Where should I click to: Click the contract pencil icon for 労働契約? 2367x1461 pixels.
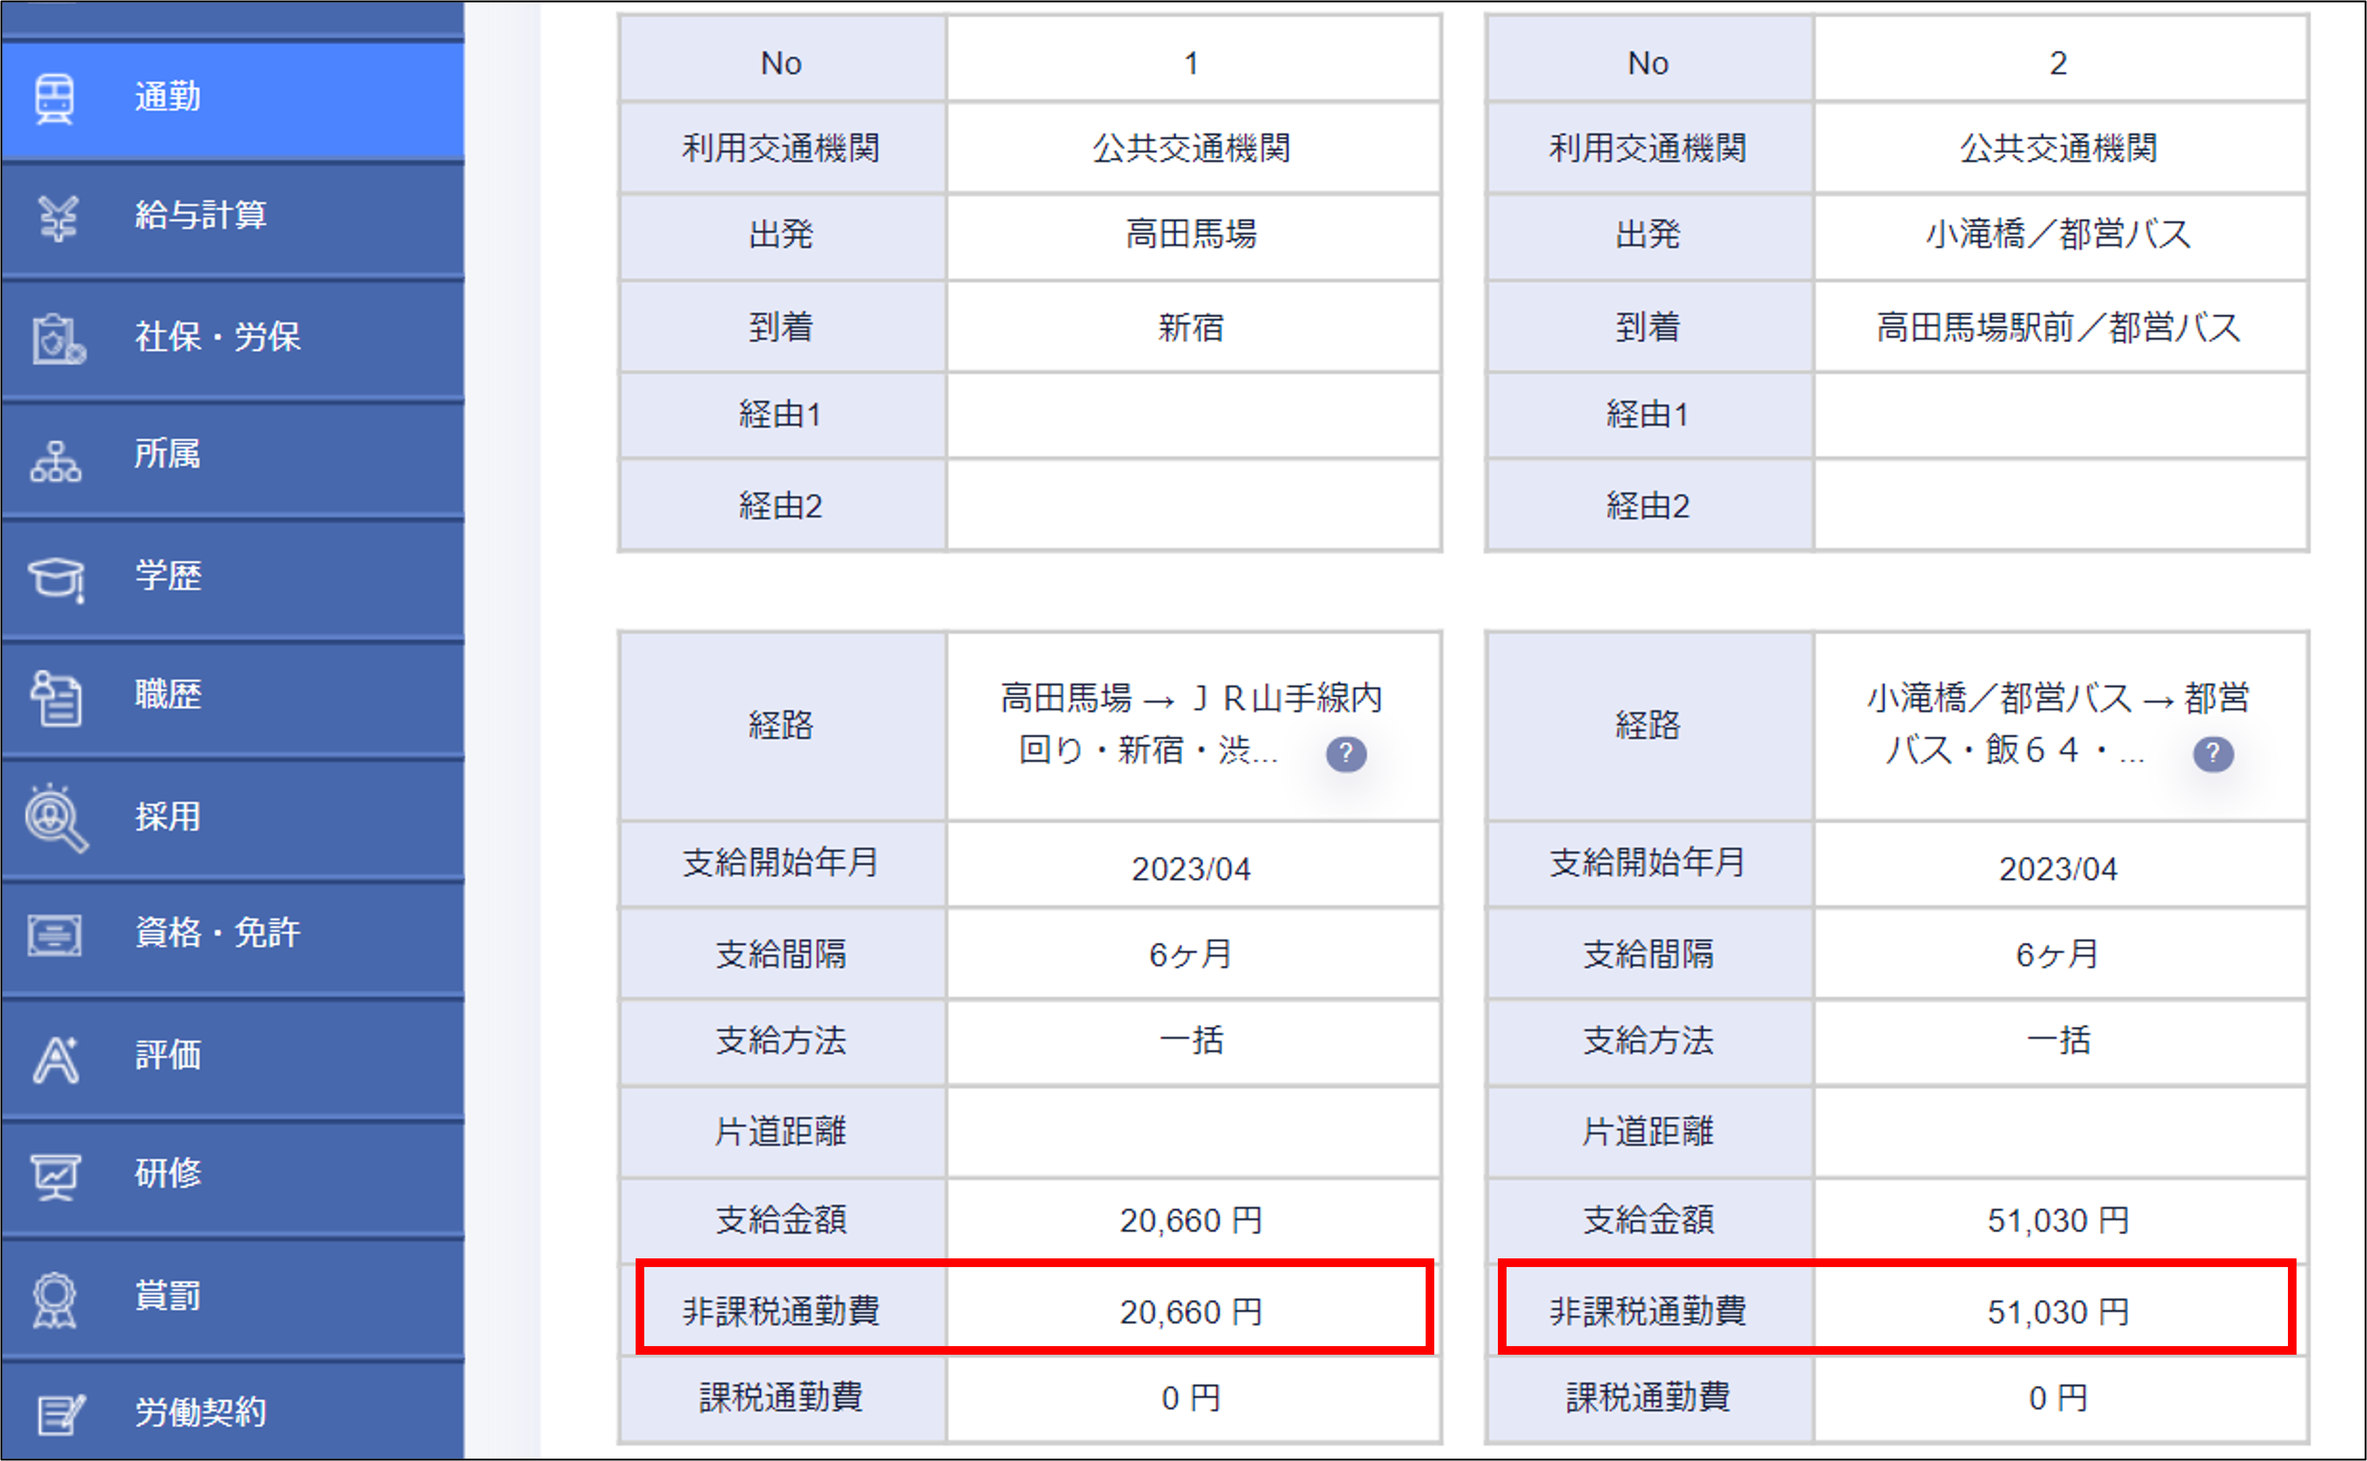coord(60,1413)
